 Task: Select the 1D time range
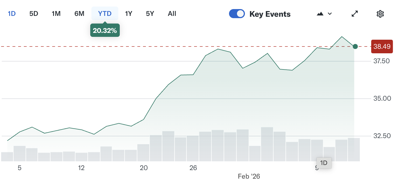(x=12, y=14)
